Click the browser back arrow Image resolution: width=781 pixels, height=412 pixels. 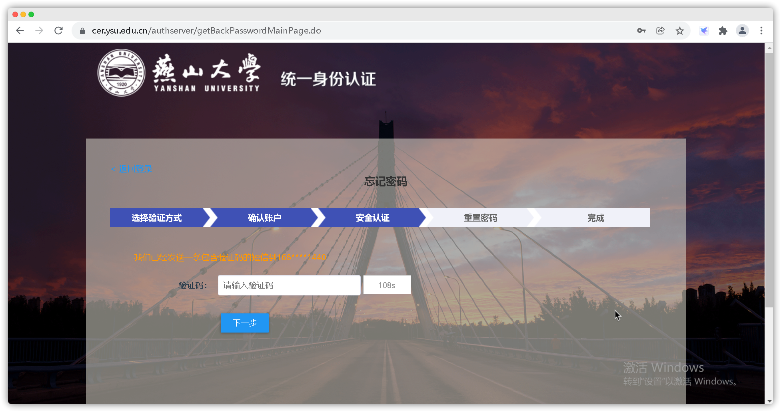pyautogui.click(x=20, y=31)
